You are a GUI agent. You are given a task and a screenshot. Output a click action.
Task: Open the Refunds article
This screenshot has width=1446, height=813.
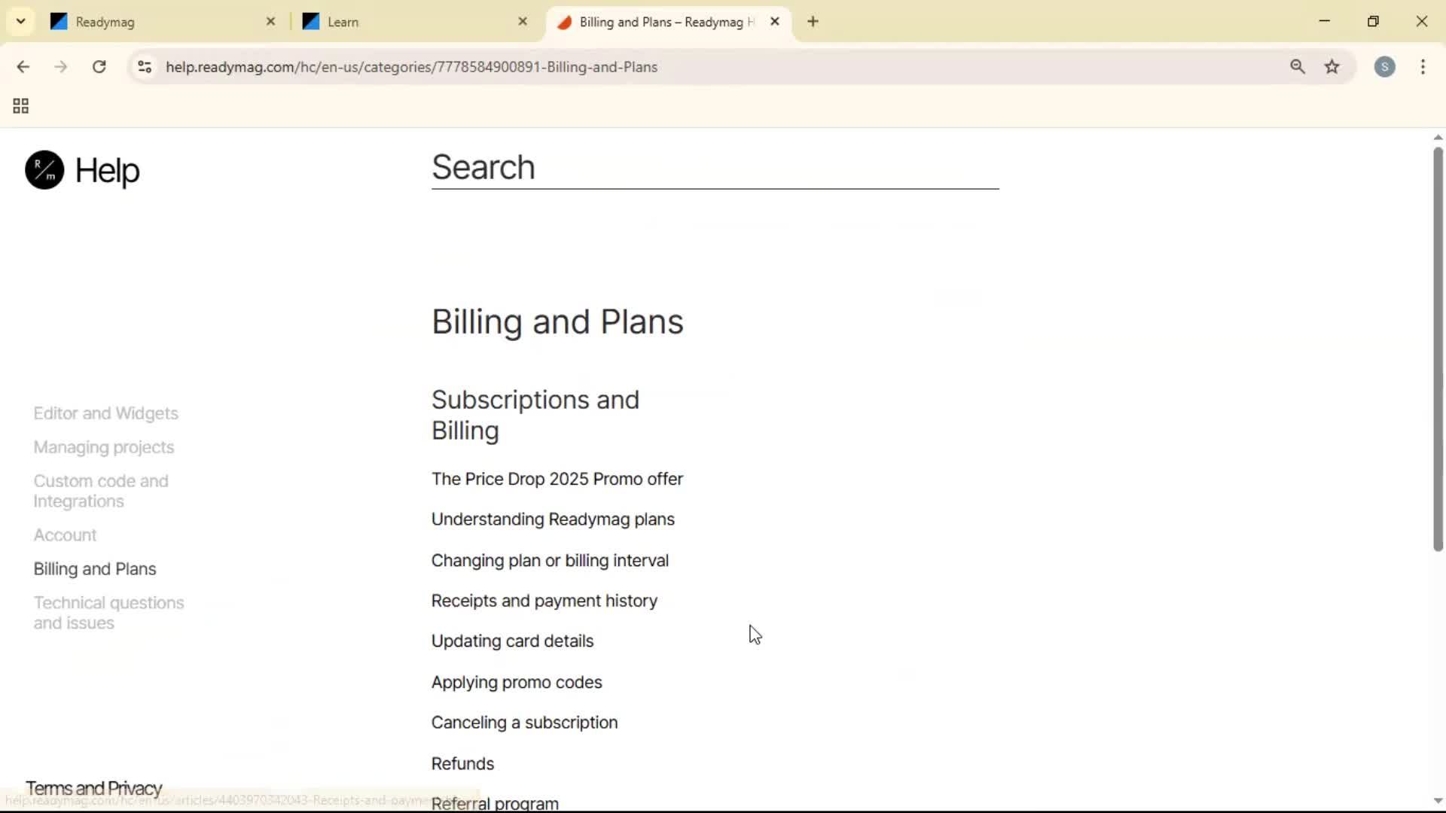pyautogui.click(x=462, y=763)
